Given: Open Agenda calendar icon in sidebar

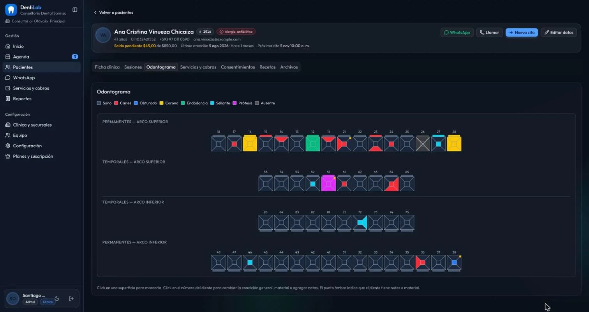Looking at the screenshot, I should (x=8, y=56).
